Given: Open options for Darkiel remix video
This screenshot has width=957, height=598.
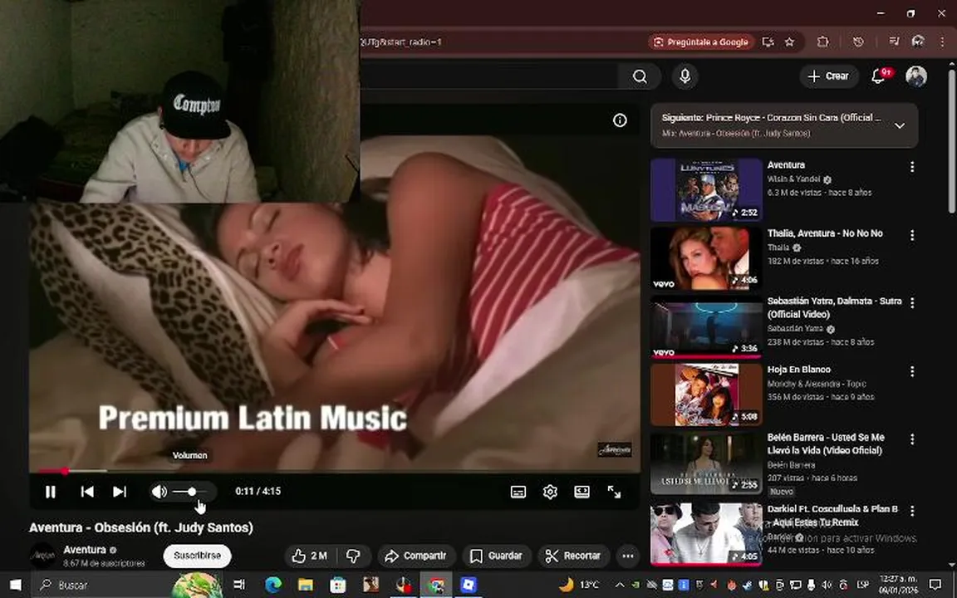Looking at the screenshot, I should (x=912, y=510).
